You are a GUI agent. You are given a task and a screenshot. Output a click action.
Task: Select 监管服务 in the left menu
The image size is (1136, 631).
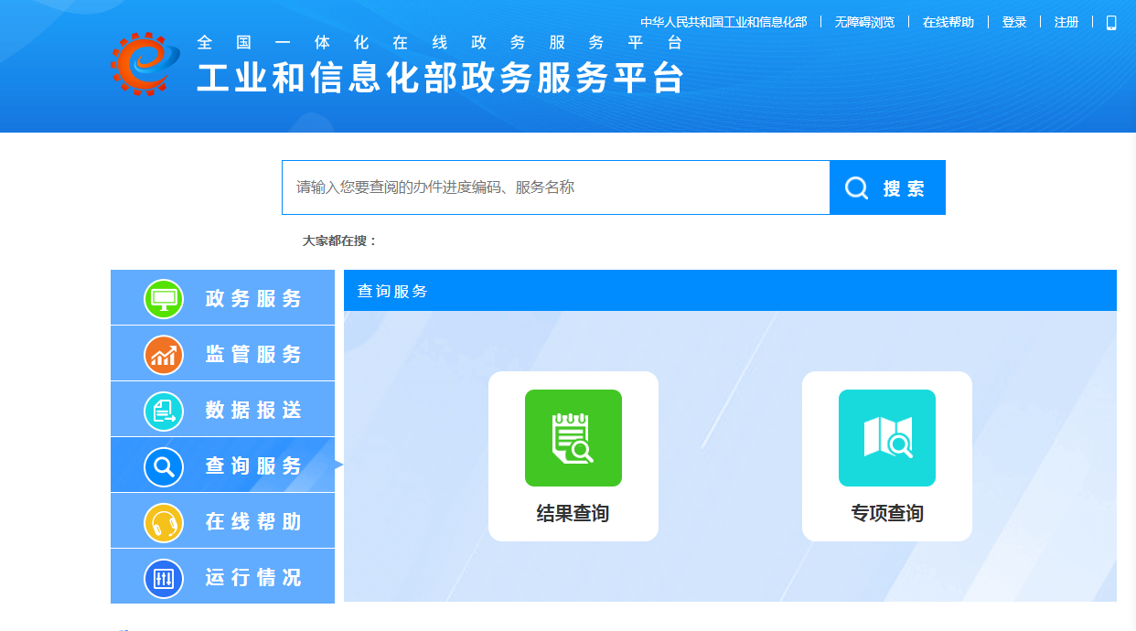222,354
